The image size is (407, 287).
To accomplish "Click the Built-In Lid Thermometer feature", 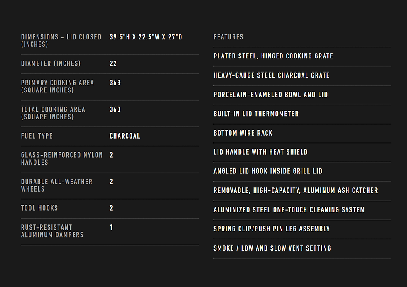I will pos(256,114).
